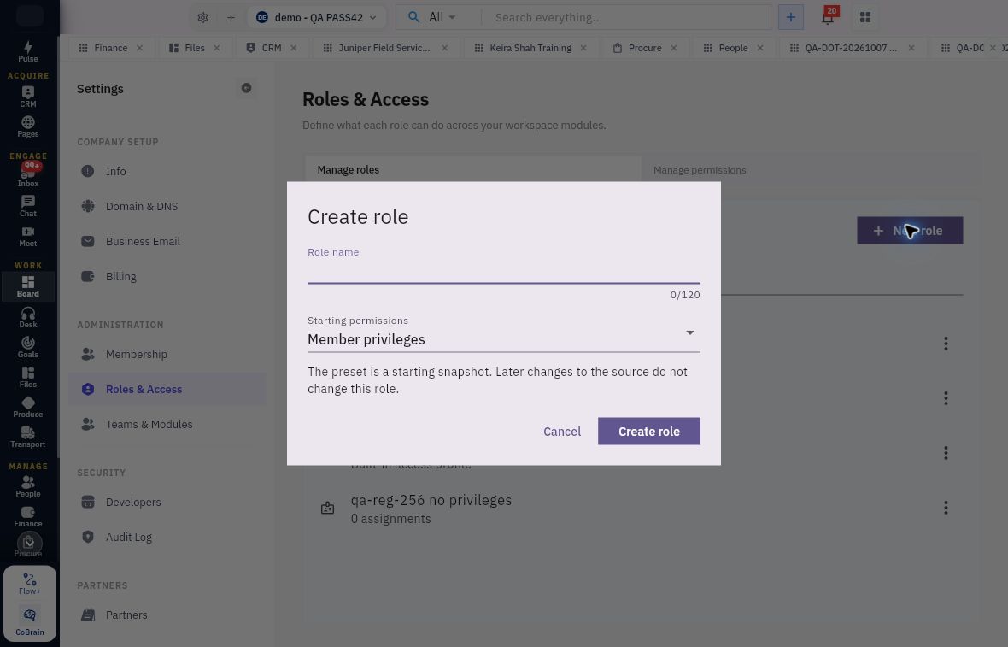The width and height of the screenshot is (1008, 647).
Task: Cancel the Create role dialog
Action: [562, 432]
